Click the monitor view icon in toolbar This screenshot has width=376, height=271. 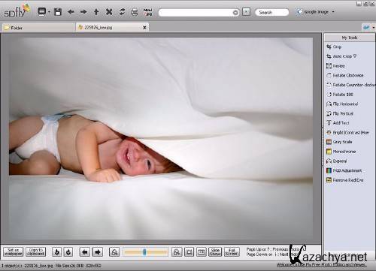(x=41, y=11)
